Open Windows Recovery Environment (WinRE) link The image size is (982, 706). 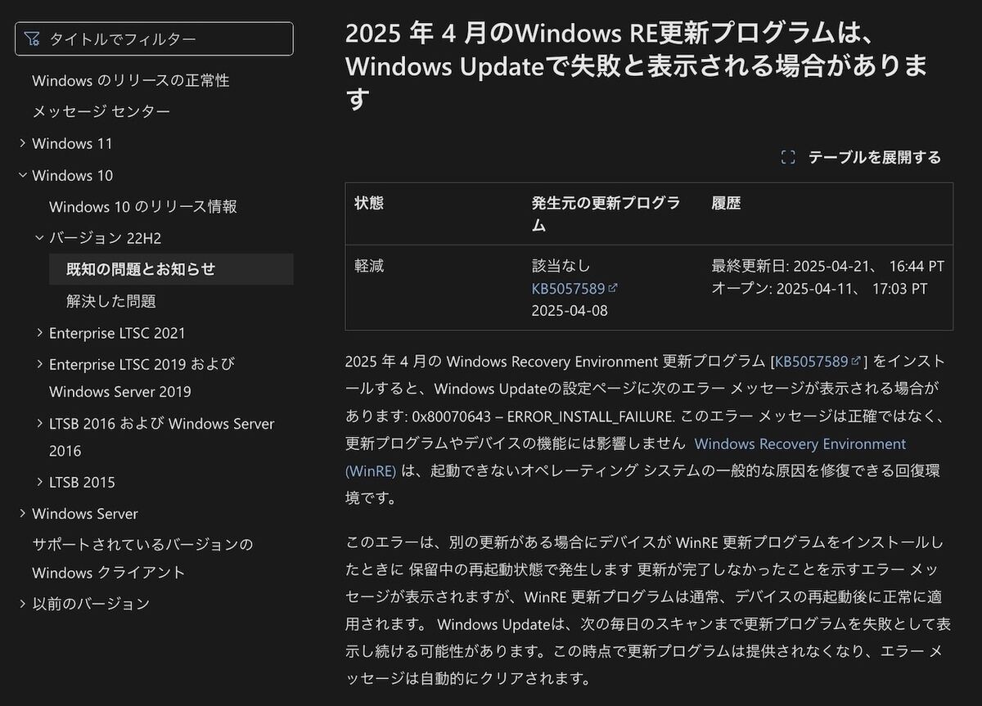(x=626, y=456)
